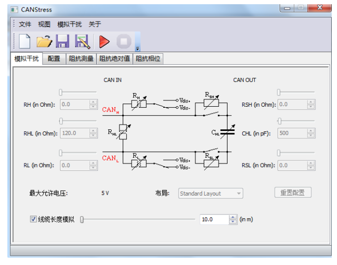Switch to the 模拟干扰 tab
Viewport: 337px width, 265px height.
(26, 58)
